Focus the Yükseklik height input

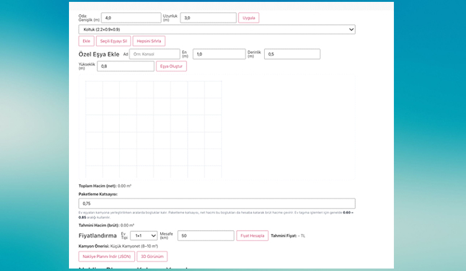126,66
